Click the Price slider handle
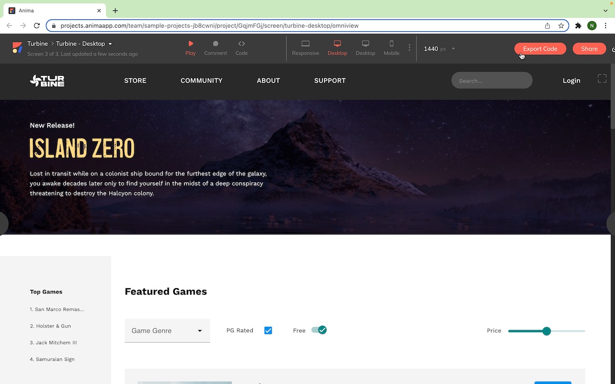 pos(546,331)
